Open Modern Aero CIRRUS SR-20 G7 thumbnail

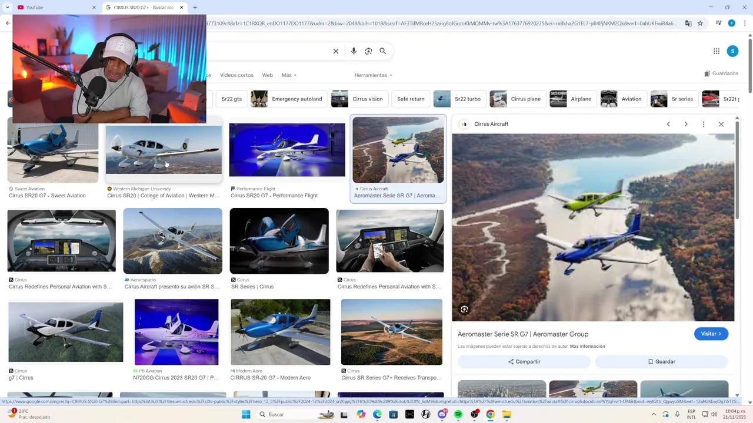pos(280,332)
